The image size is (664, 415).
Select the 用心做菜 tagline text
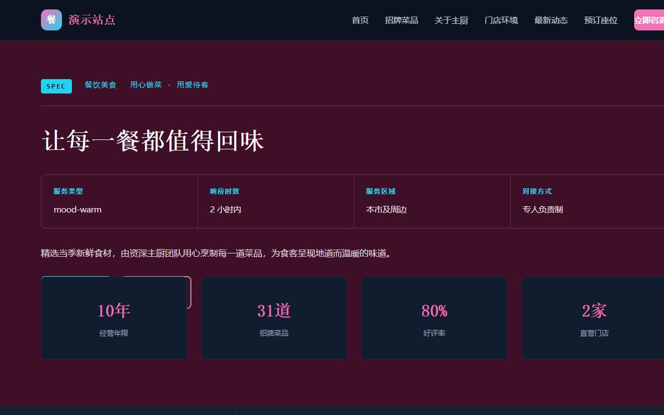click(146, 85)
